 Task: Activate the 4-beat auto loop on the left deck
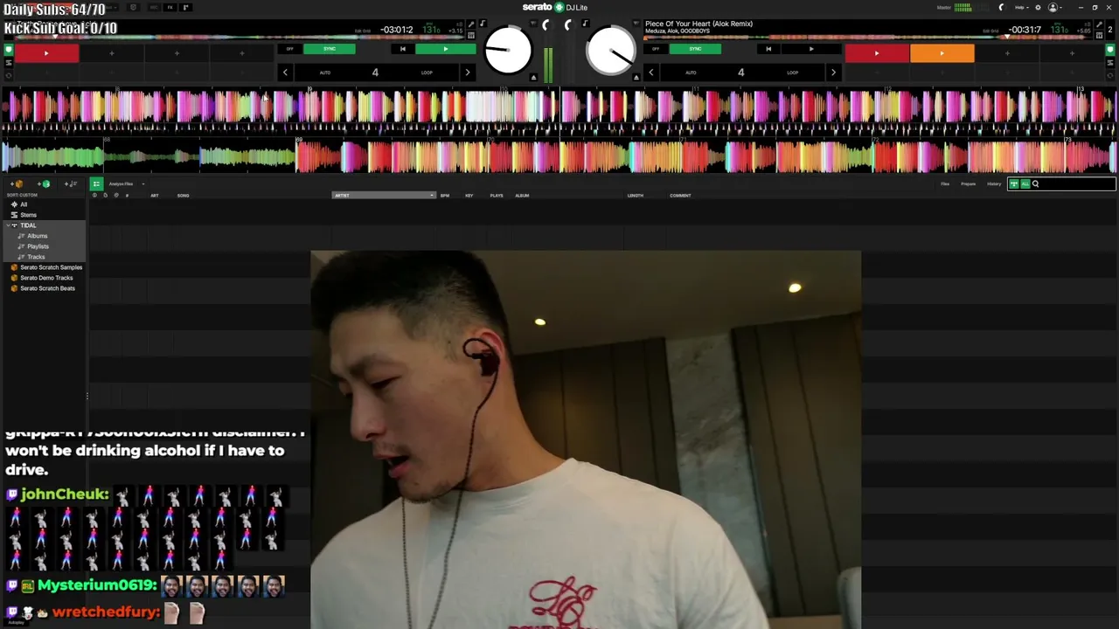click(x=375, y=73)
